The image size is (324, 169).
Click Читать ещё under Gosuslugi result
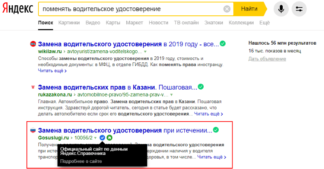[x=211, y=157]
